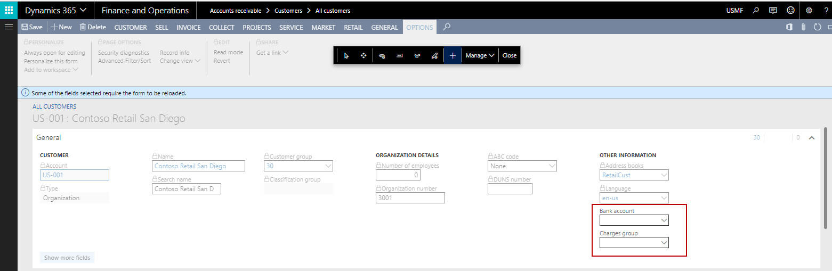
Task: Click the Organization number field 3001
Action: click(x=410, y=198)
